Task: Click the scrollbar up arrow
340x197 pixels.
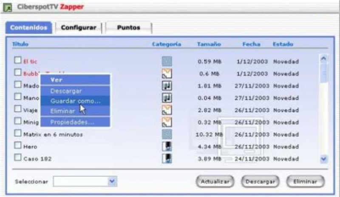Action: coord(323,58)
